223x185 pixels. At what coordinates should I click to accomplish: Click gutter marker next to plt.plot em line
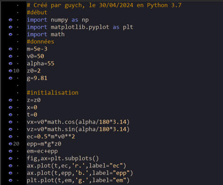tap(10, 180)
